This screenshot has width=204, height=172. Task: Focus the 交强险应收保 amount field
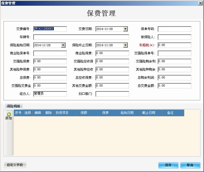(x=112, y=61)
